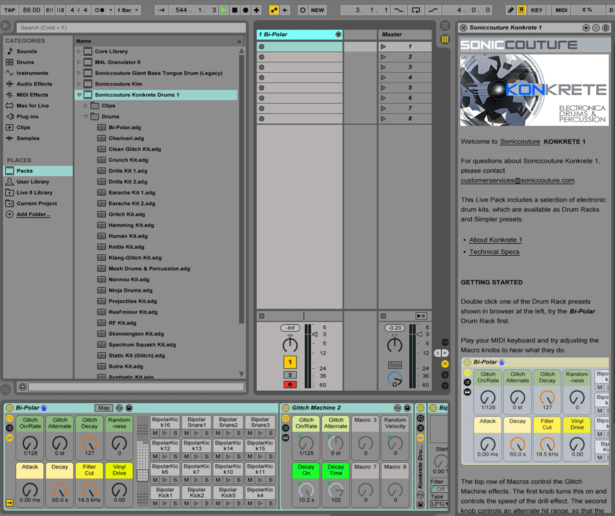This screenshot has height=516, width=615.
Task: Click the Glitch Machine 2 hot-swap icon
Action: tap(398, 408)
